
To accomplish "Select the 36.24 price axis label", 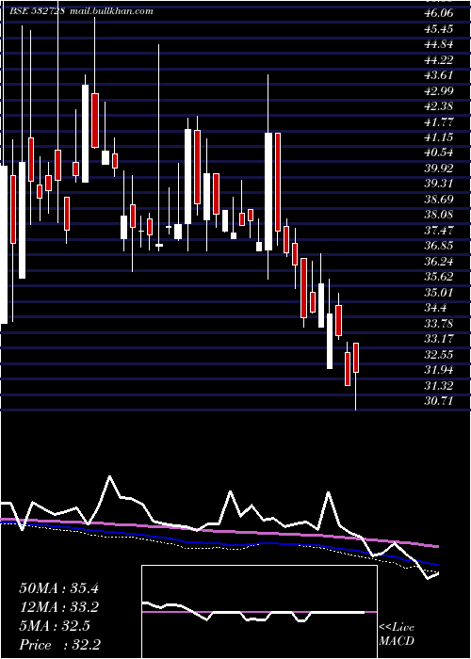I will click(x=439, y=262).
